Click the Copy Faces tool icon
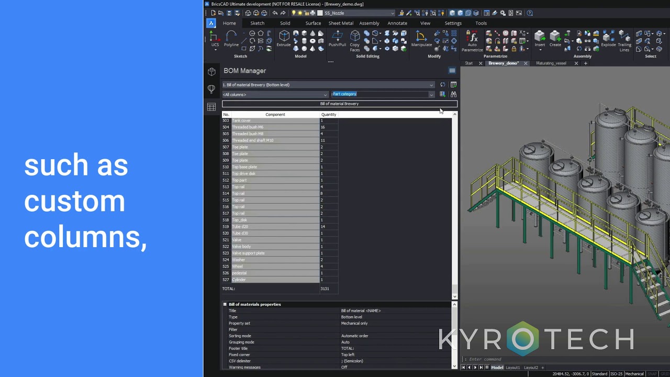670x377 pixels. pyautogui.click(x=355, y=40)
